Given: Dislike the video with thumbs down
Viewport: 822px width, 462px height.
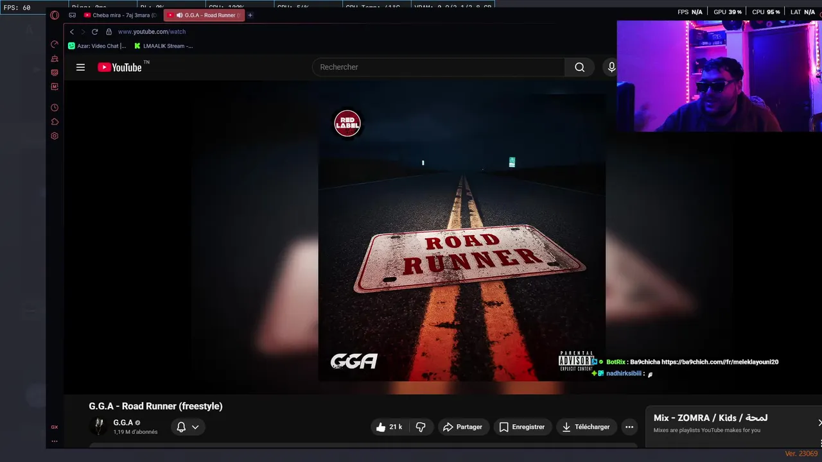Looking at the screenshot, I should click(421, 427).
